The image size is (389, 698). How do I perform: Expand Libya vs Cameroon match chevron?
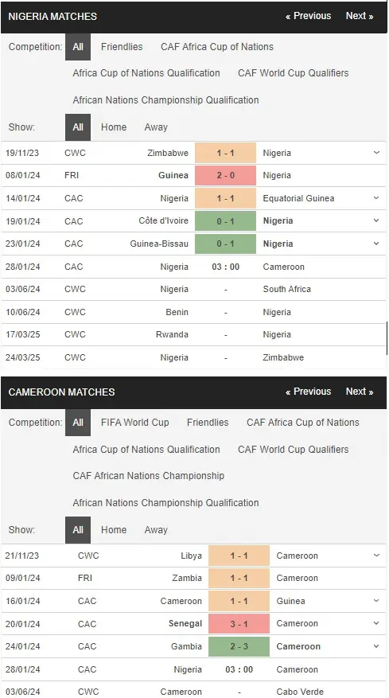(x=376, y=556)
